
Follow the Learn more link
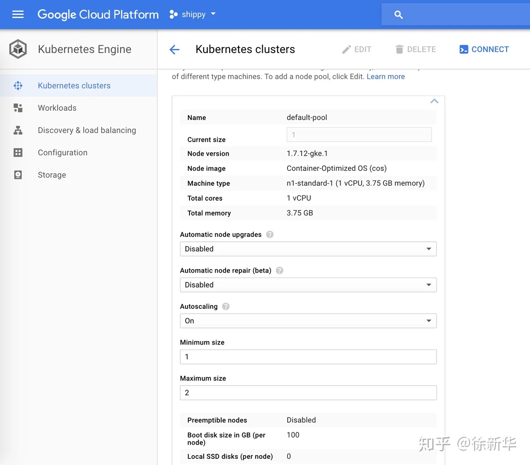[386, 77]
